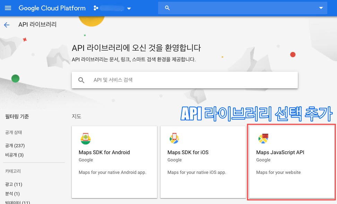Click the magnifier icon in API search box
This screenshot has height=204, width=337.
pos(81,80)
